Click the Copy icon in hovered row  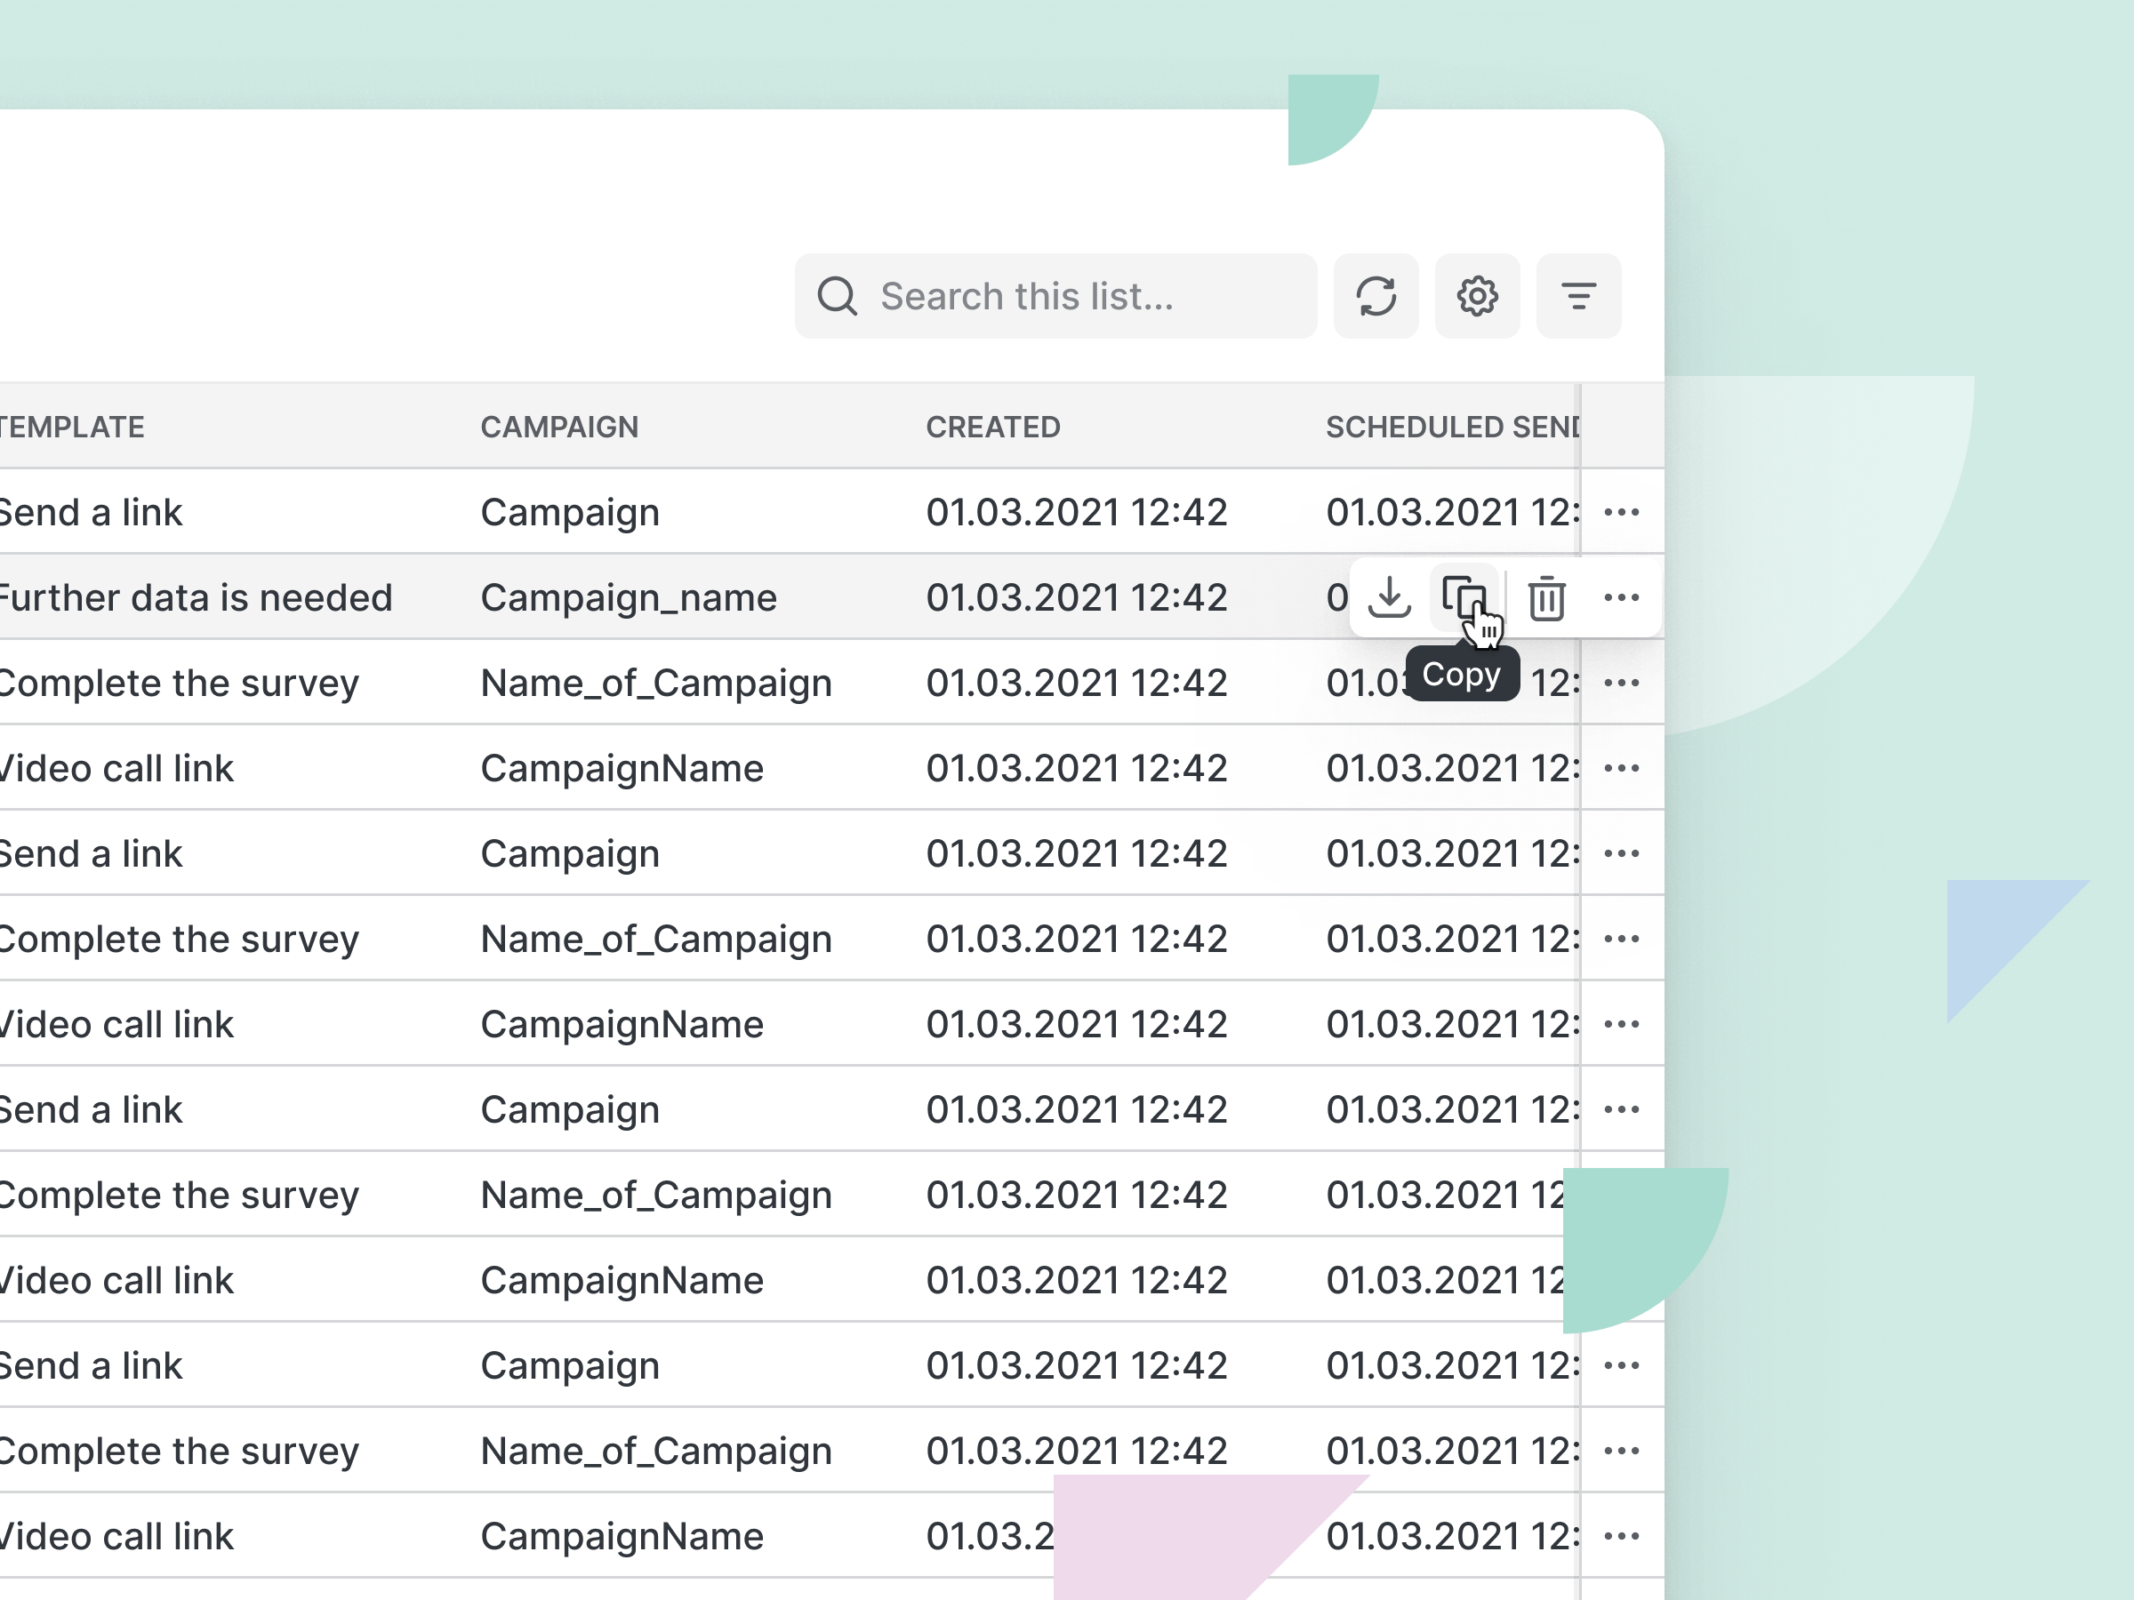tap(1463, 597)
